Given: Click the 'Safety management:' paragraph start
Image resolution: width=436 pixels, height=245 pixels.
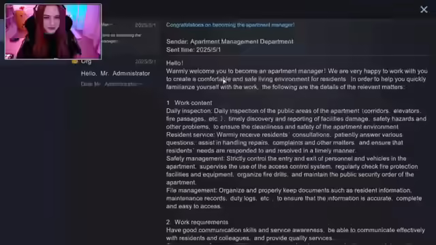Looking at the screenshot, I should click(196, 159).
